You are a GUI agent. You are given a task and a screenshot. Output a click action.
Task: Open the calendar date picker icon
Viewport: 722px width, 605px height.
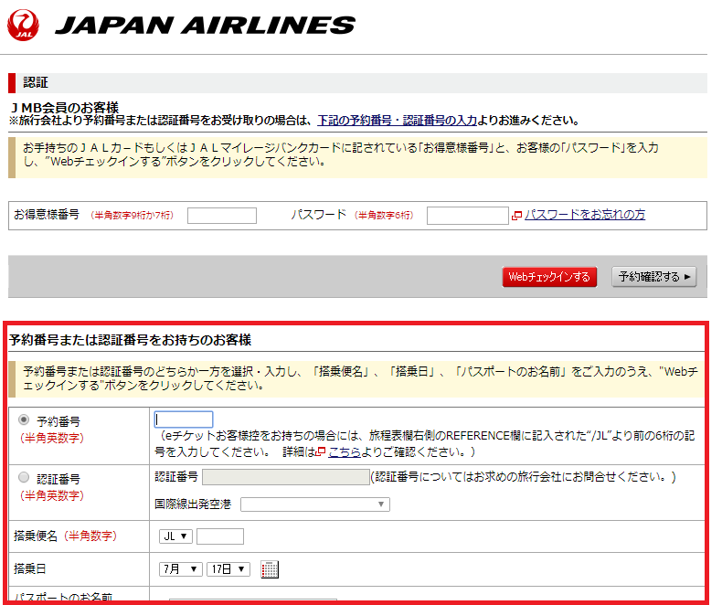tap(270, 569)
